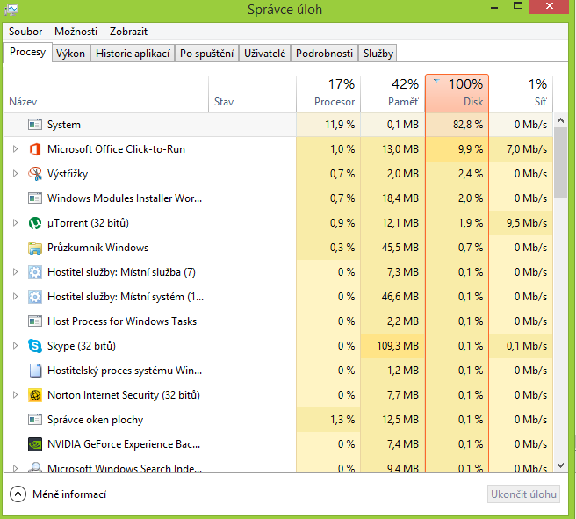Click the NVIDIA GeForce Experience icon
This screenshot has height=519, width=576.
click(x=35, y=444)
